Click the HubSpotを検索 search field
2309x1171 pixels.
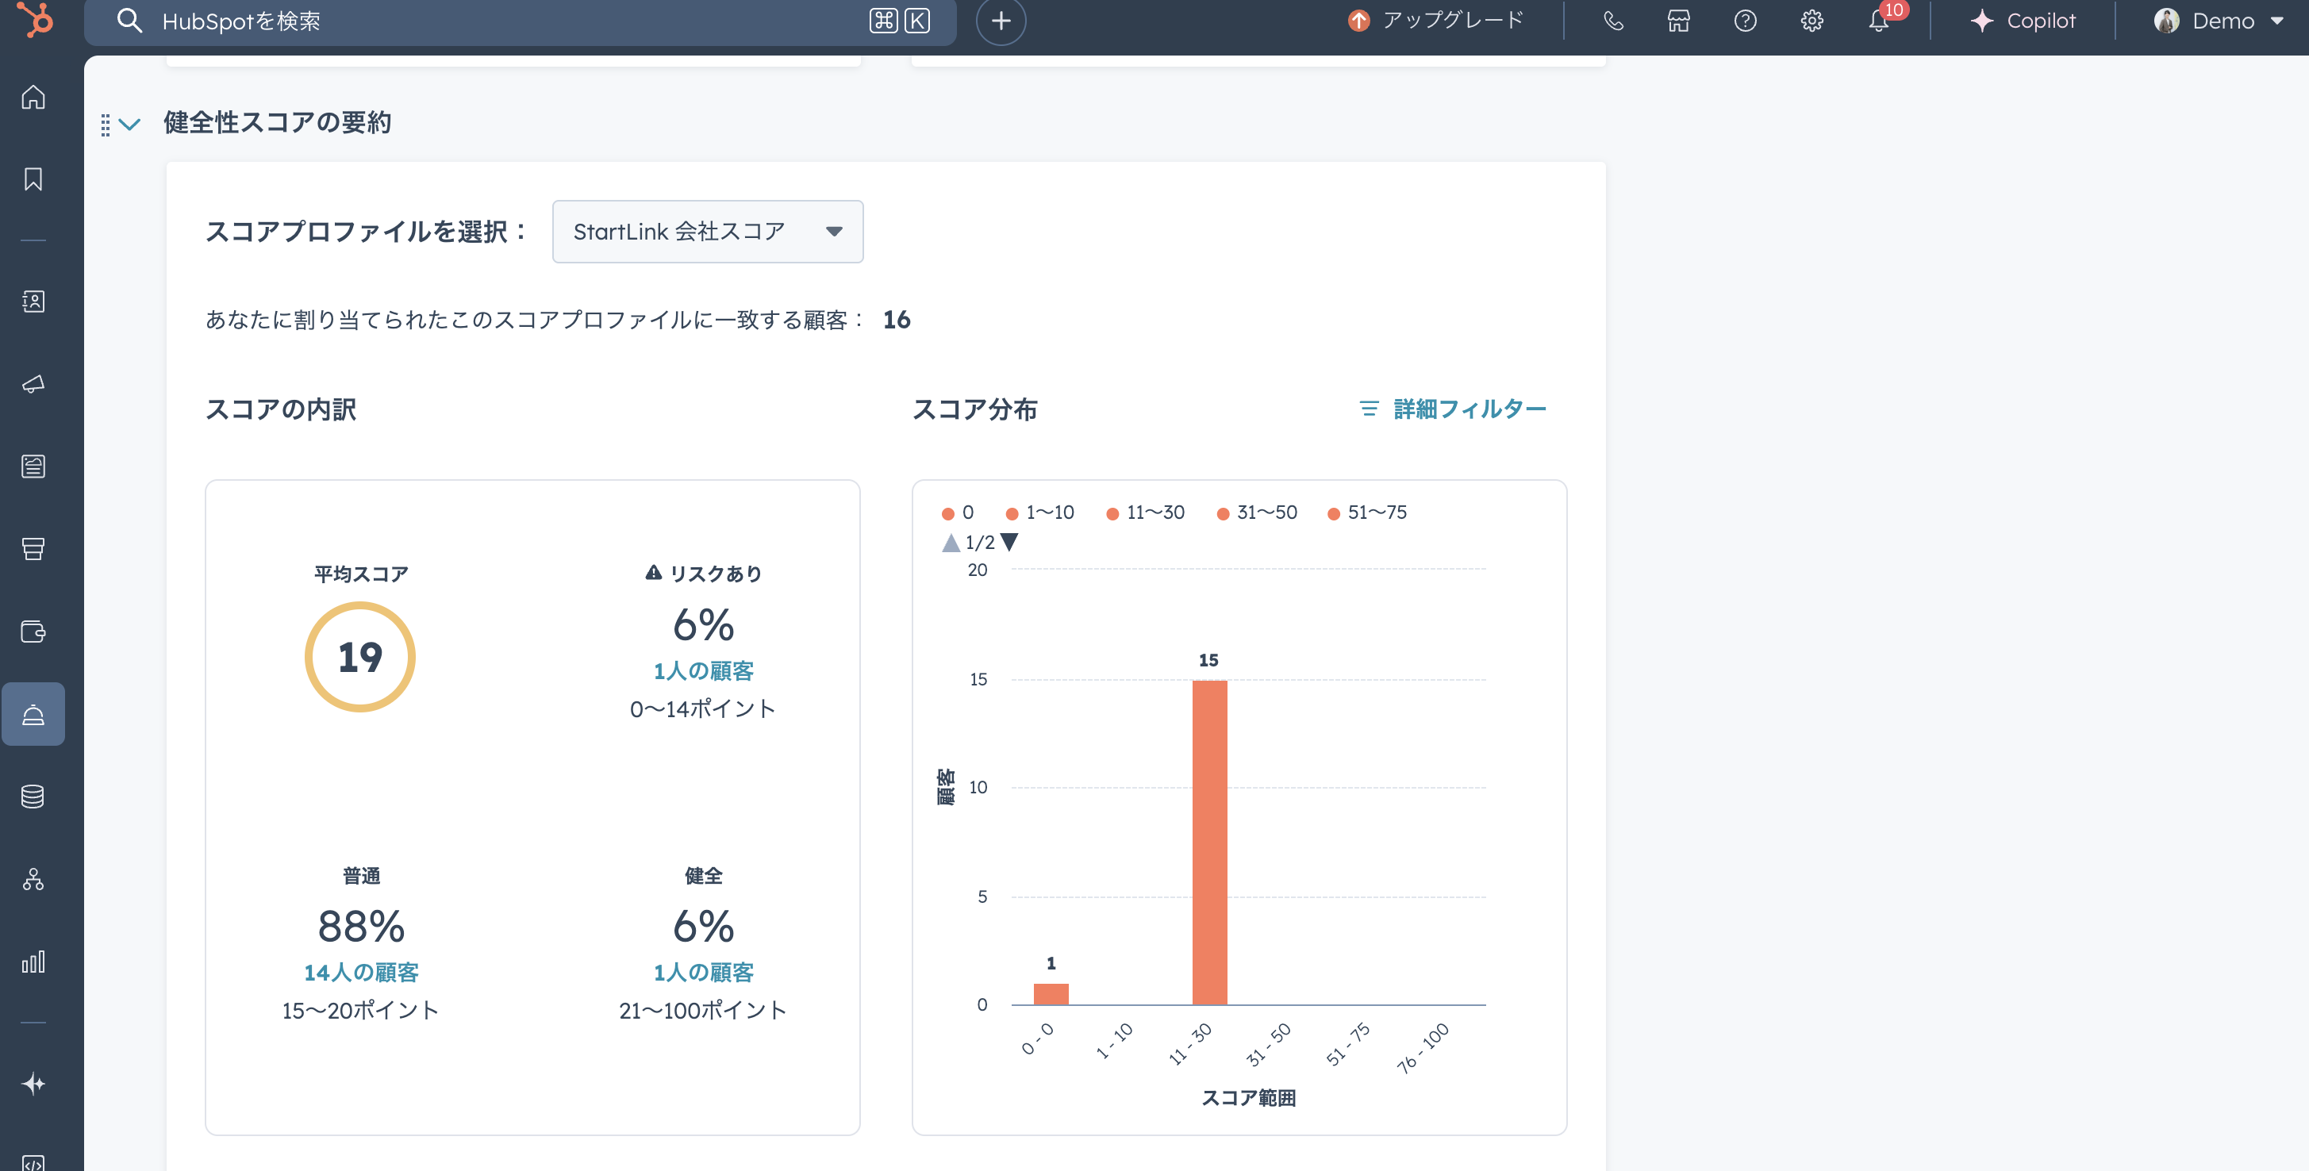pos(502,21)
